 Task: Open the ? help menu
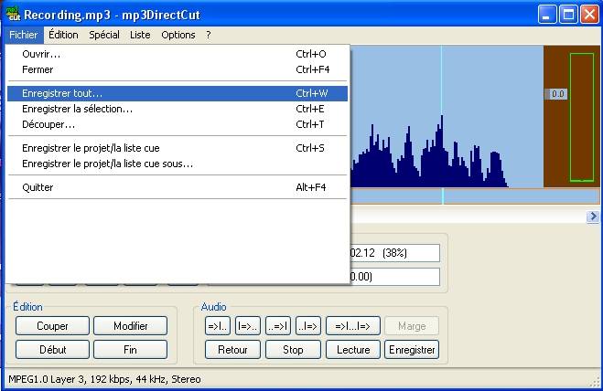coord(208,35)
